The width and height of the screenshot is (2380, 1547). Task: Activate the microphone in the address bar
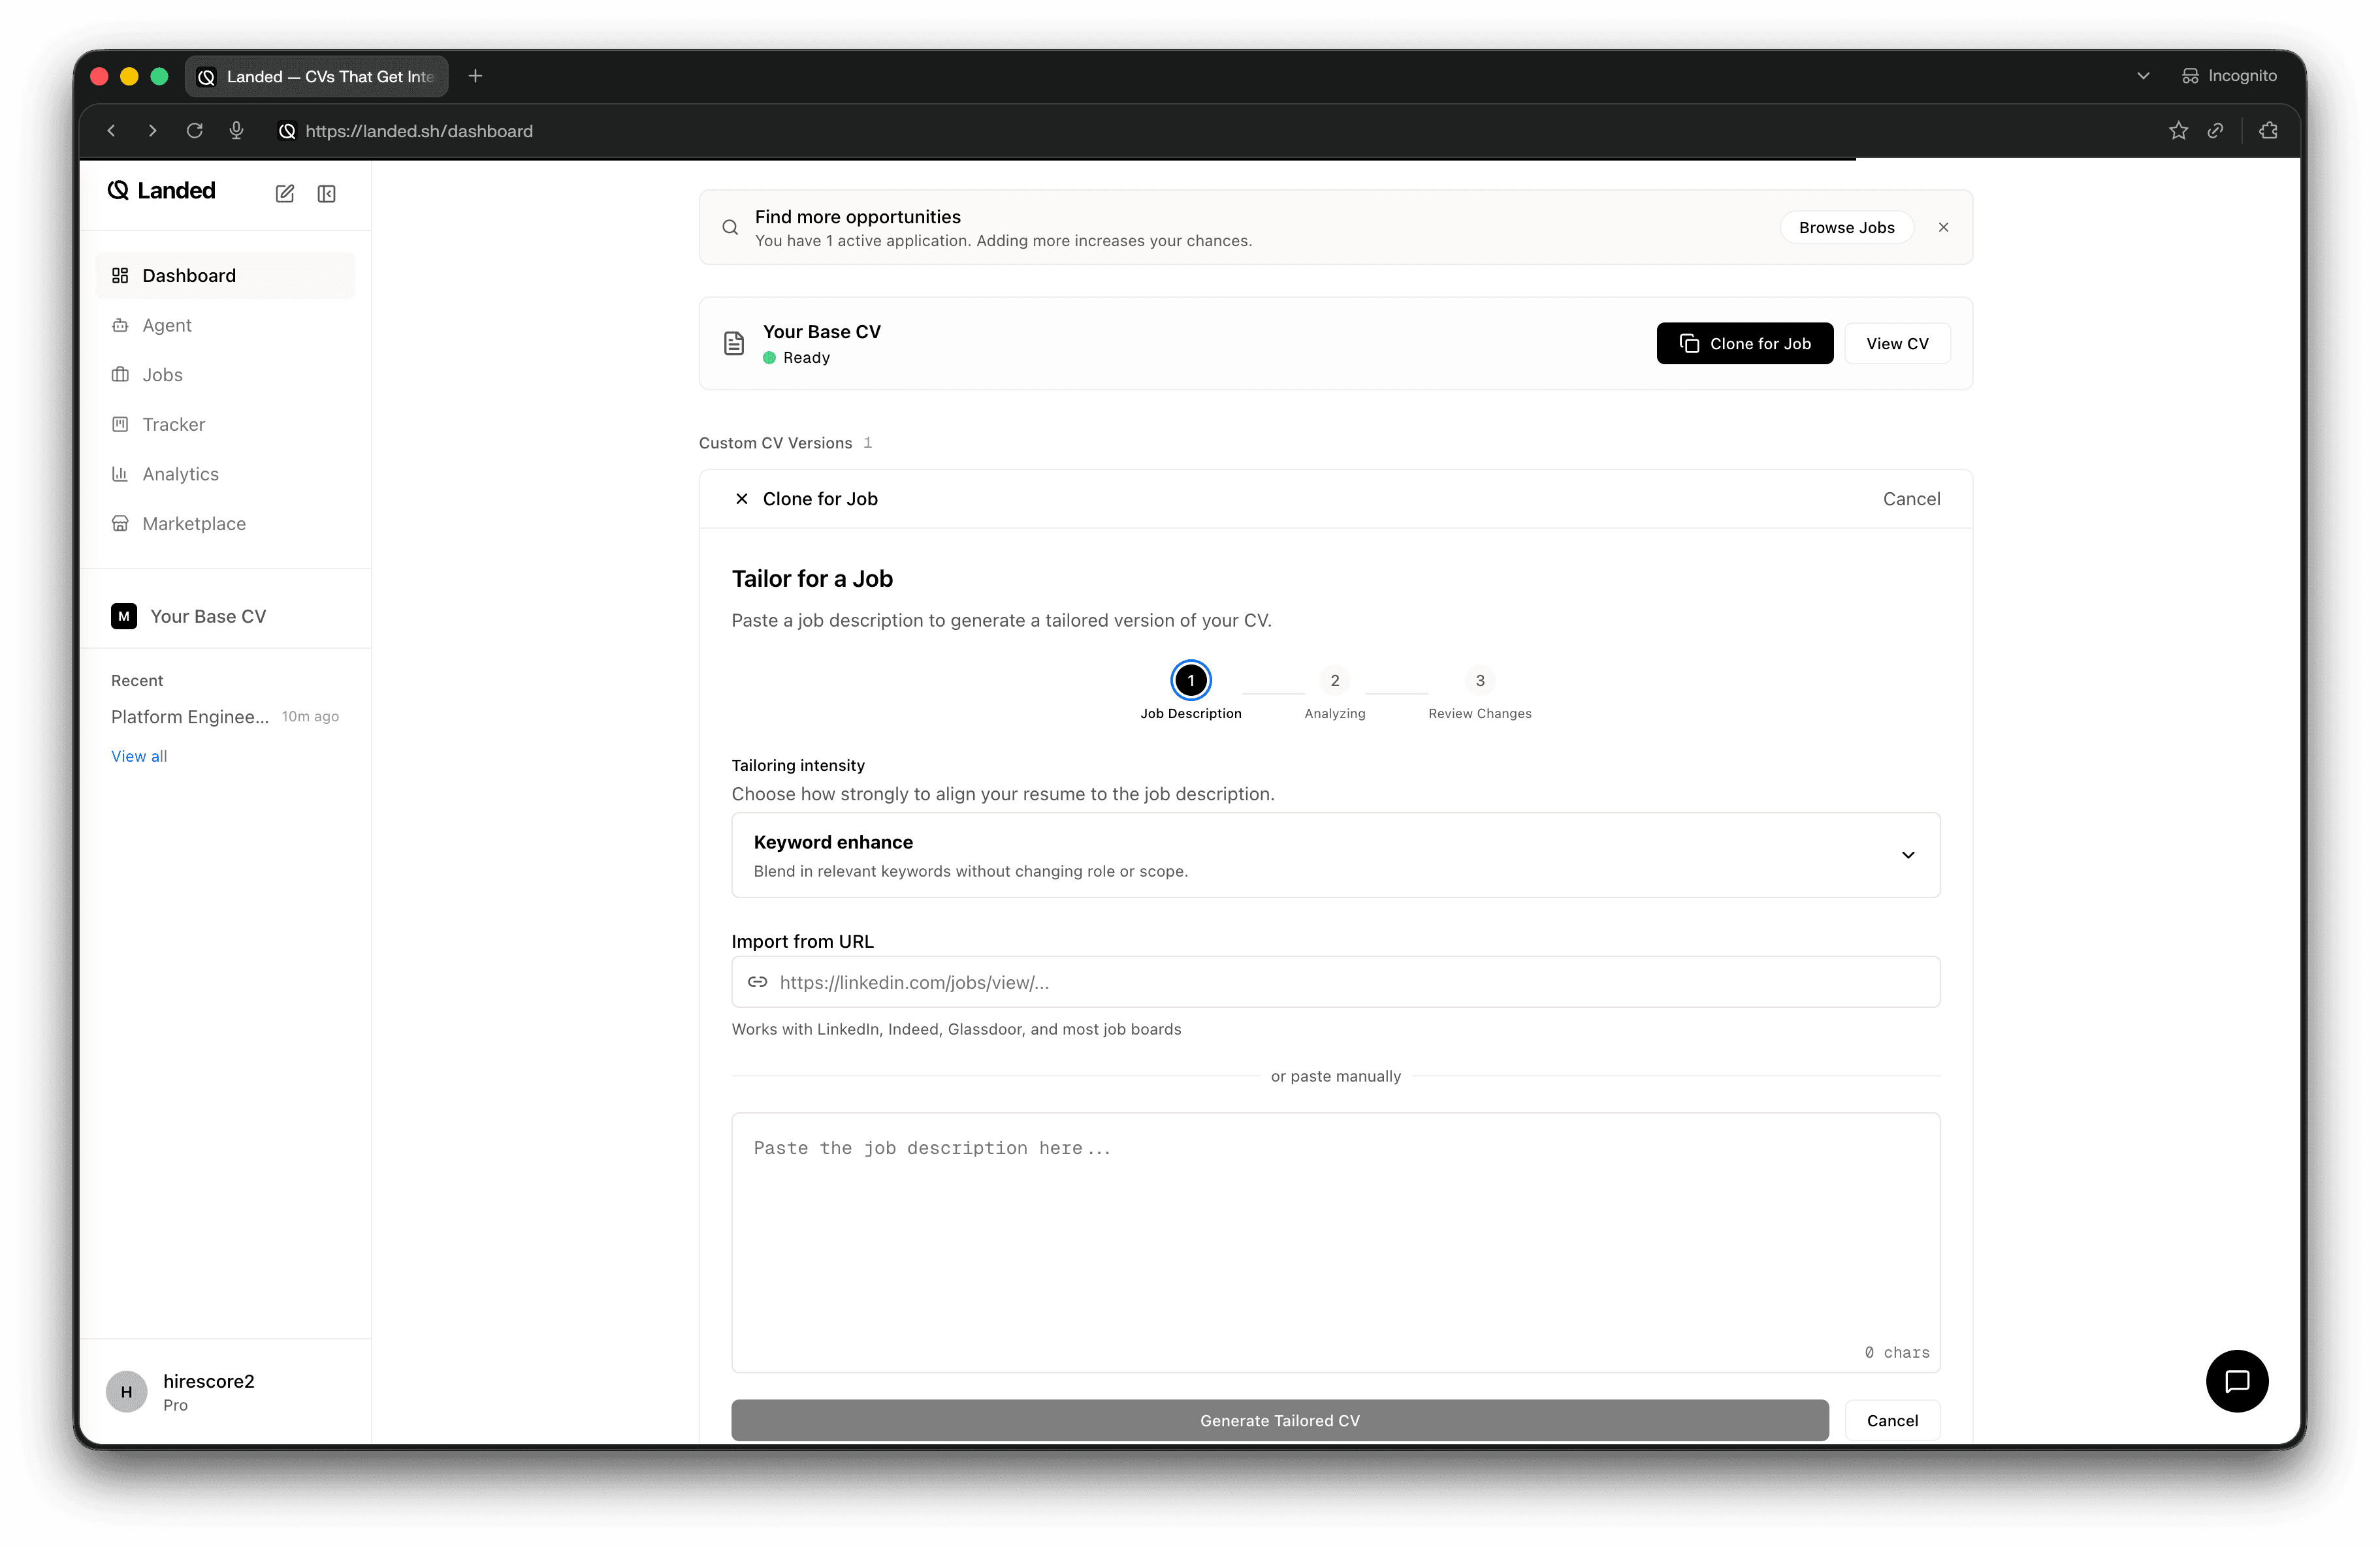pyautogui.click(x=237, y=130)
